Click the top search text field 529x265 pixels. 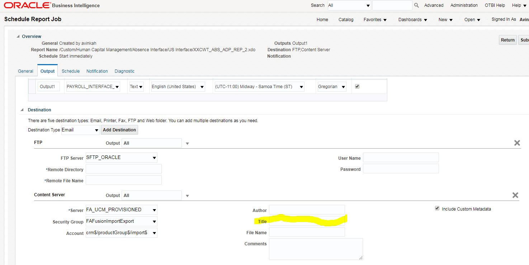[x=392, y=5]
